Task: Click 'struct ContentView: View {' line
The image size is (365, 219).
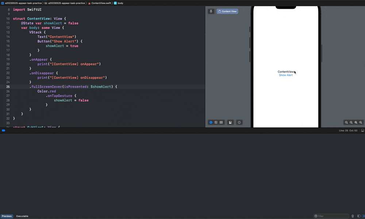Action: coord(39,19)
